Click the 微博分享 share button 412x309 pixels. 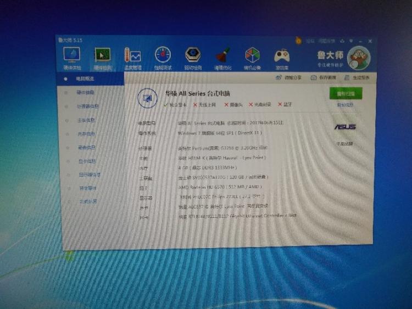point(288,78)
